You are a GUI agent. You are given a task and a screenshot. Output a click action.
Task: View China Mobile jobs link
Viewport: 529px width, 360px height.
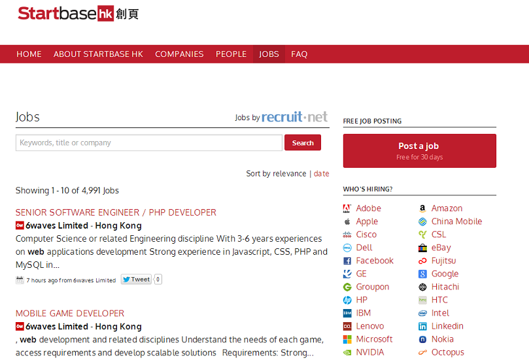(x=456, y=221)
